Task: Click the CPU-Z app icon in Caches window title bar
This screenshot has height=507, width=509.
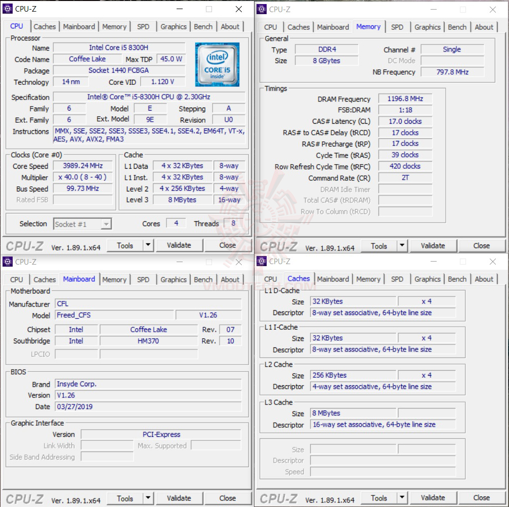Action: point(261,261)
